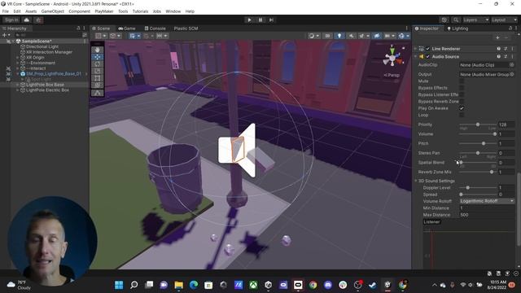Open Steam from taskbar
This screenshot has height=293, width=521.
click(x=373, y=285)
